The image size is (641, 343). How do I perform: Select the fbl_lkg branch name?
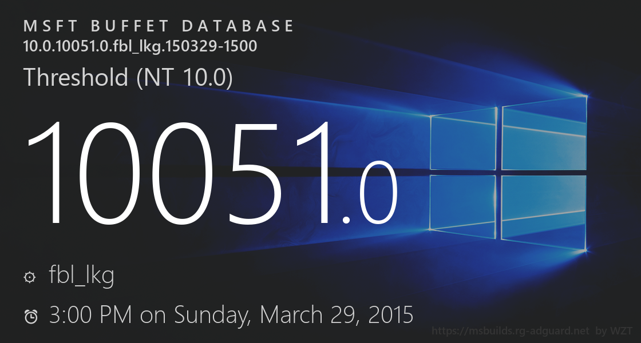pos(82,277)
